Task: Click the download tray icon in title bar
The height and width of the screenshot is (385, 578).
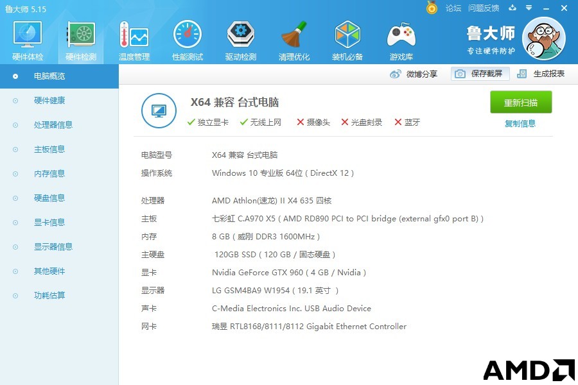Action: tap(512, 8)
